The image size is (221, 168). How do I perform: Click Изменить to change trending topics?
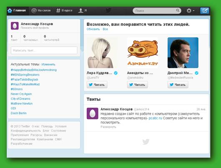pyautogui.click(x=48, y=64)
